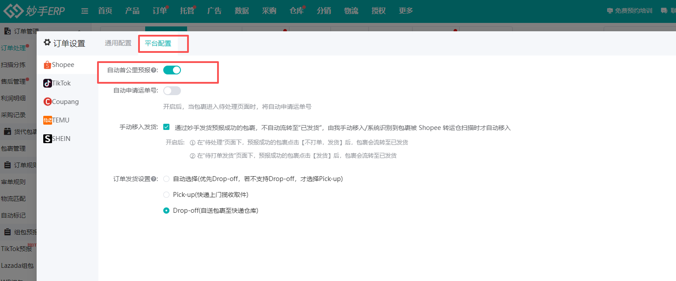Uncheck the 手动移入发货 checkbox
The image size is (676, 281).
[x=166, y=127]
